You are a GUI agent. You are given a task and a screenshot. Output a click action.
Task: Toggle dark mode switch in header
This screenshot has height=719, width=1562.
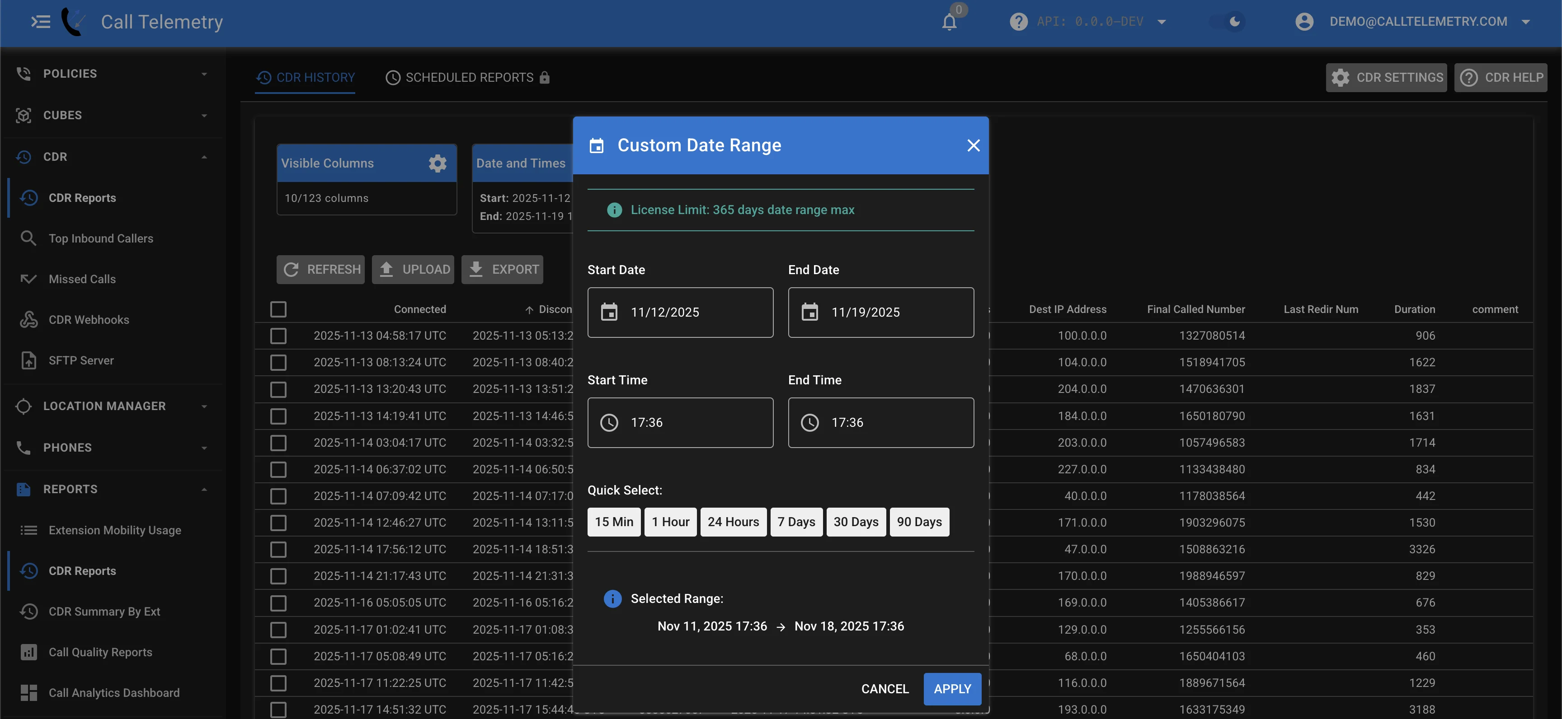pyautogui.click(x=1228, y=22)
